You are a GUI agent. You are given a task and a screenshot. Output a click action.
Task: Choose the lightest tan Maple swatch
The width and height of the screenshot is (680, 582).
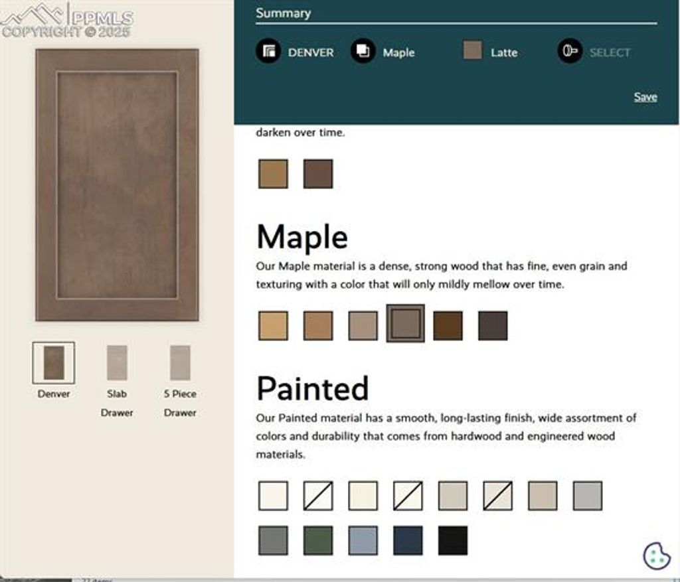point(273,326)
